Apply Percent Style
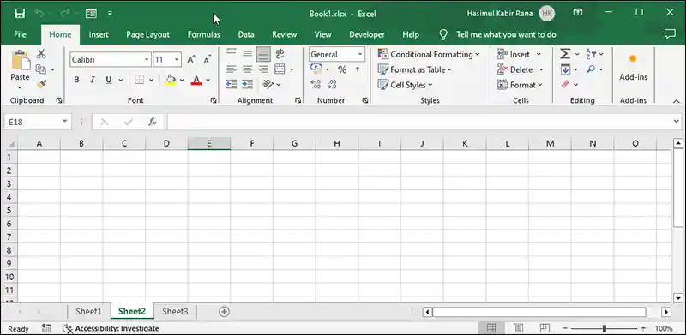This screenshot has height=335, width=686. 342,69
